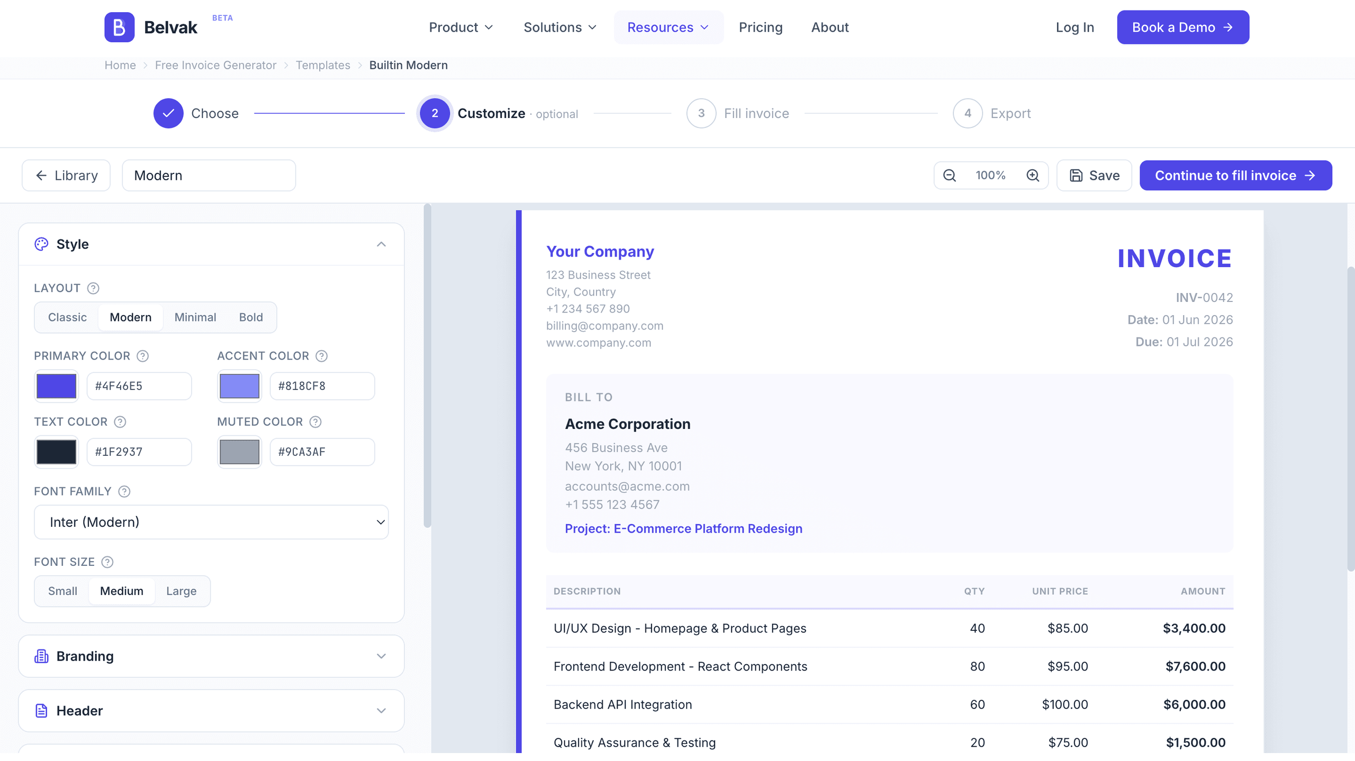Viewport: 1355px width, 761px height.
Task: Click the Book a Demo button
Action: pos(1183,27)
